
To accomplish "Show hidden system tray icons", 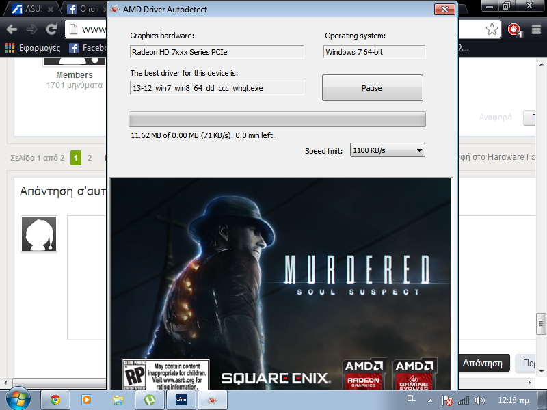I will (x=431, y=400).
